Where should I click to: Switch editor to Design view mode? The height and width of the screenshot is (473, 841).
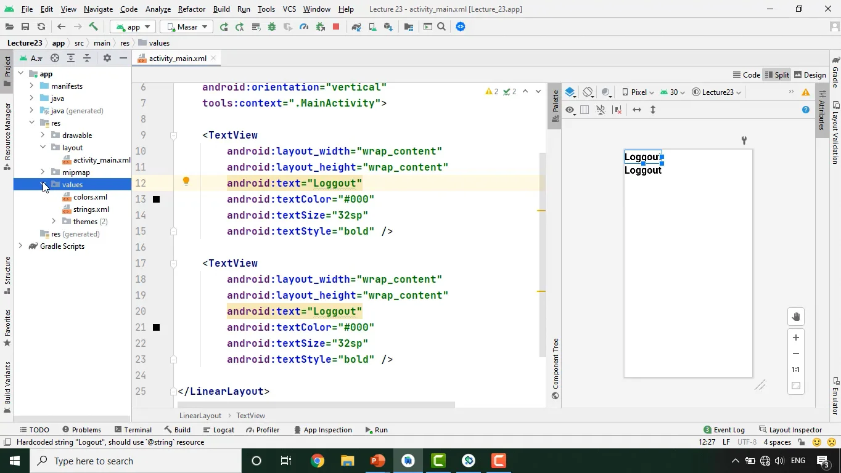click(810, 75)
